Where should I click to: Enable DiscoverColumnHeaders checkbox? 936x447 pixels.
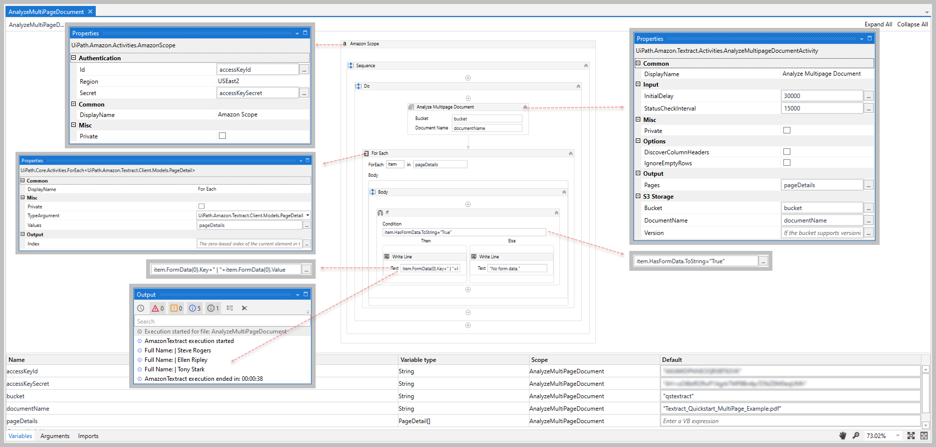[787, 152]
